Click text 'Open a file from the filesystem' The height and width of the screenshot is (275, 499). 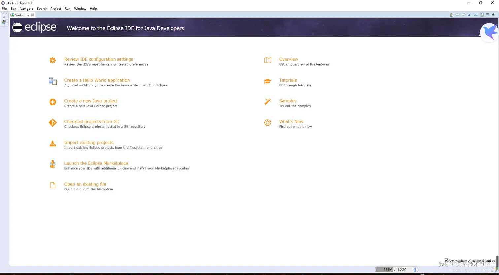point(88,189)
